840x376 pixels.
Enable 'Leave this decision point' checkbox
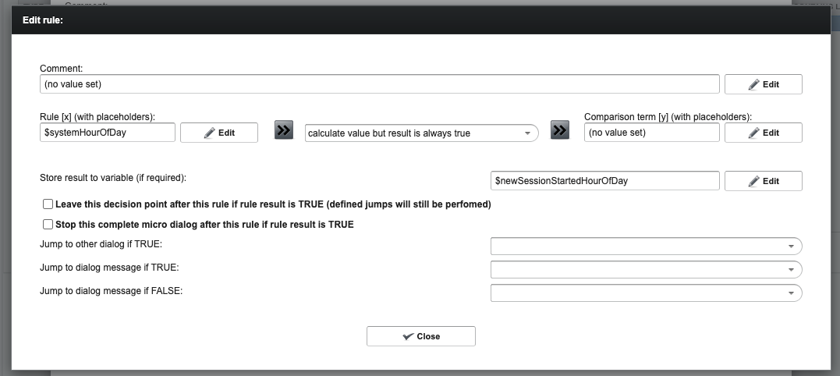pos(48,204)
